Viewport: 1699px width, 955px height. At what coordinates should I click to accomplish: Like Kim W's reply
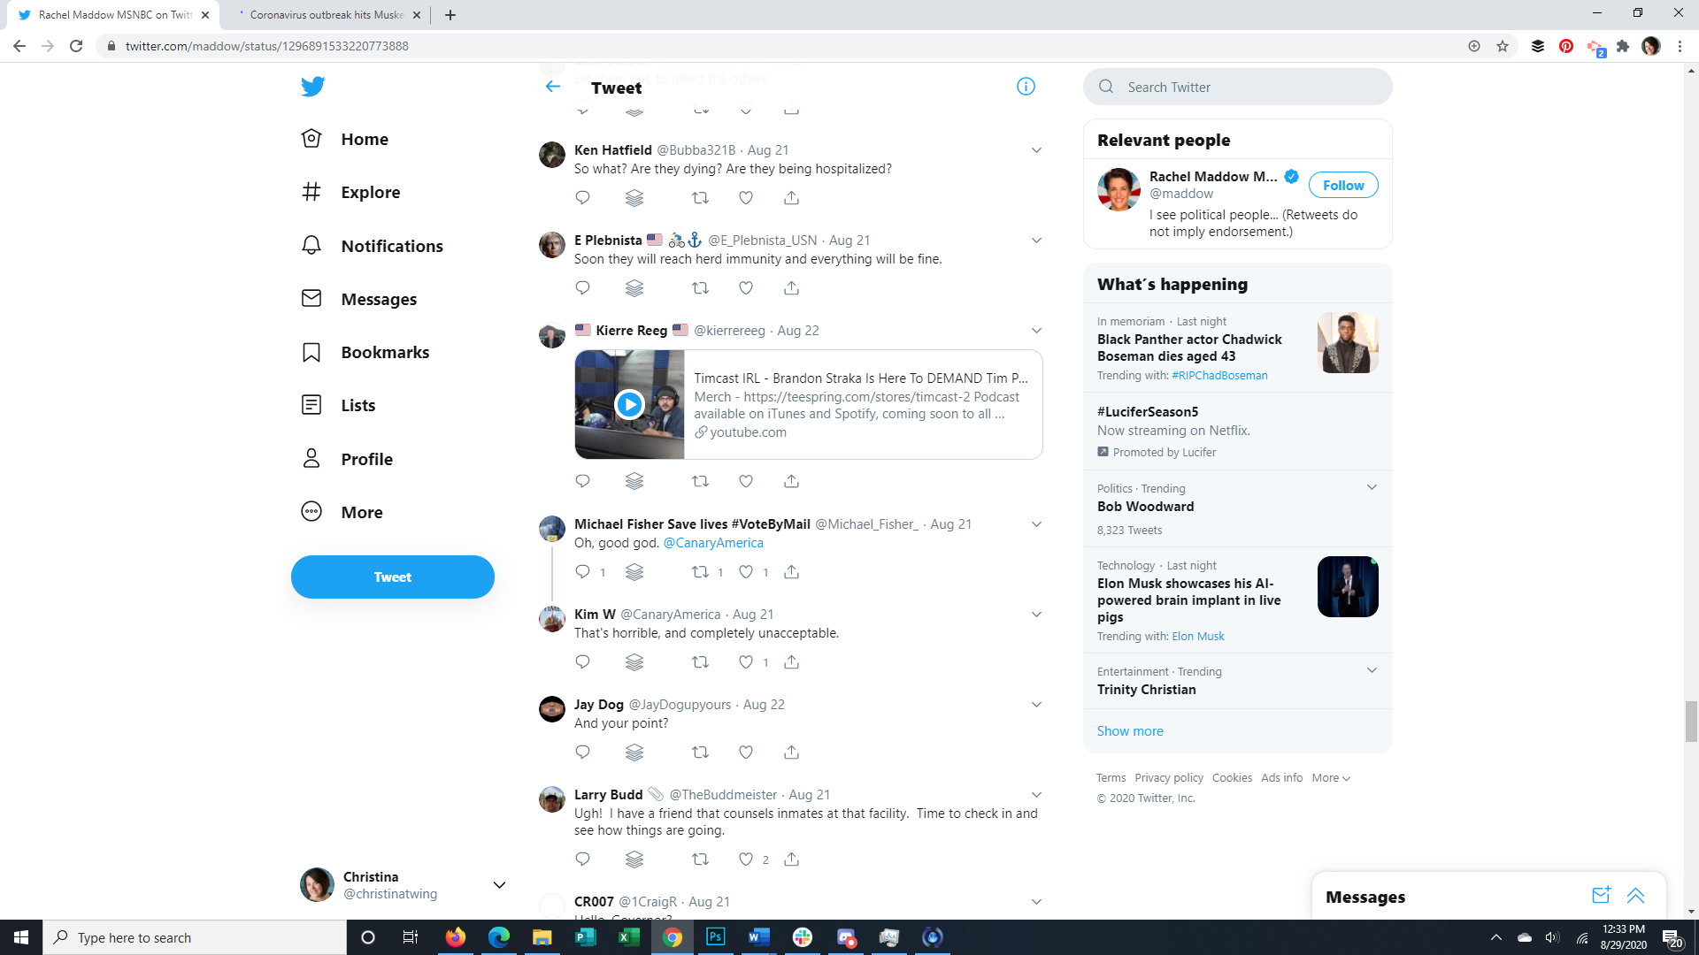click(746, 662)
